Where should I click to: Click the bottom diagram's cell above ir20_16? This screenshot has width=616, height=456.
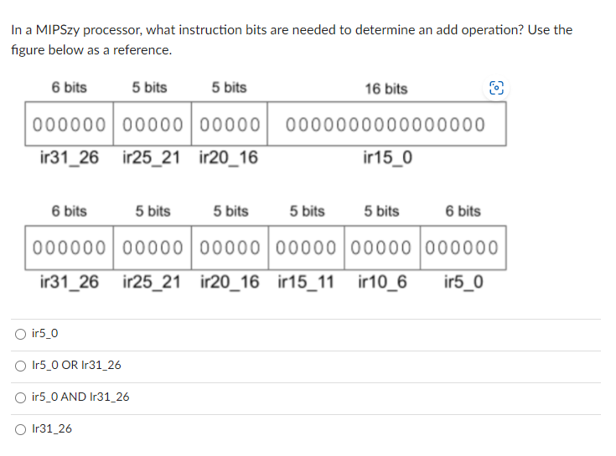pos(230,248)
